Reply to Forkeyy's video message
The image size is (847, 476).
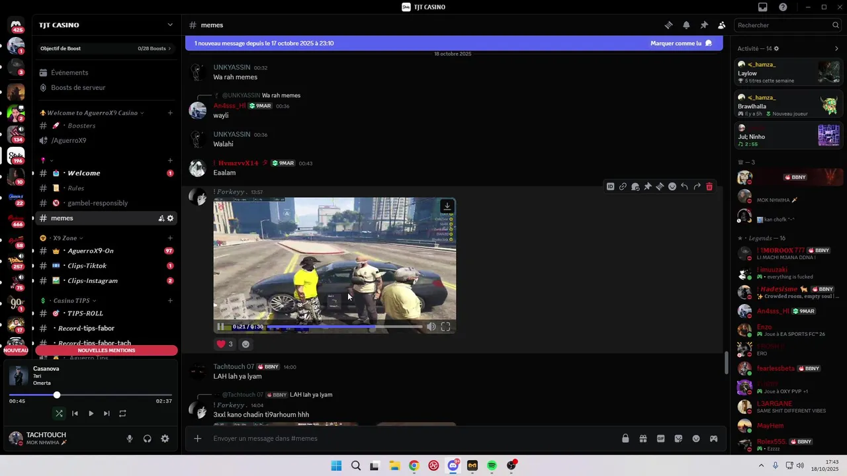coord(684,186)
